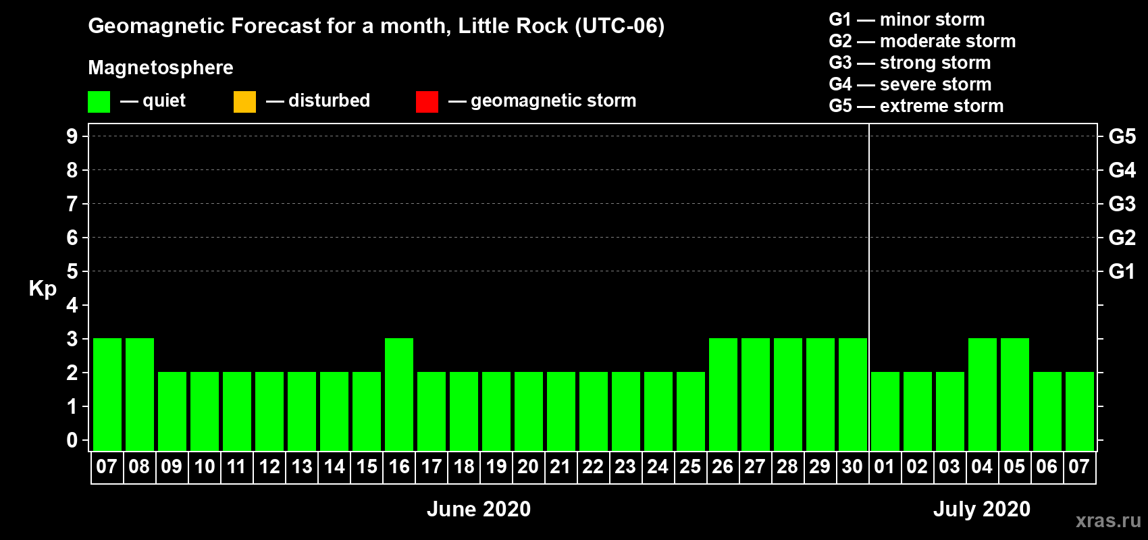
Task: Click the date cell 17
Action: point(432,467)
